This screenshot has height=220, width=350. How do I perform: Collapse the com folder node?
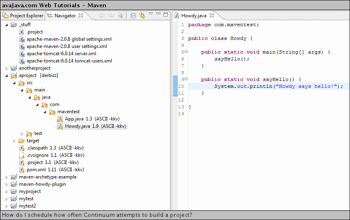coord(38,105)
